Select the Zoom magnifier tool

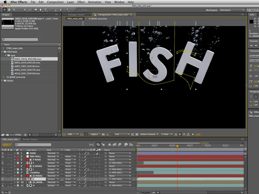point(14,10)
